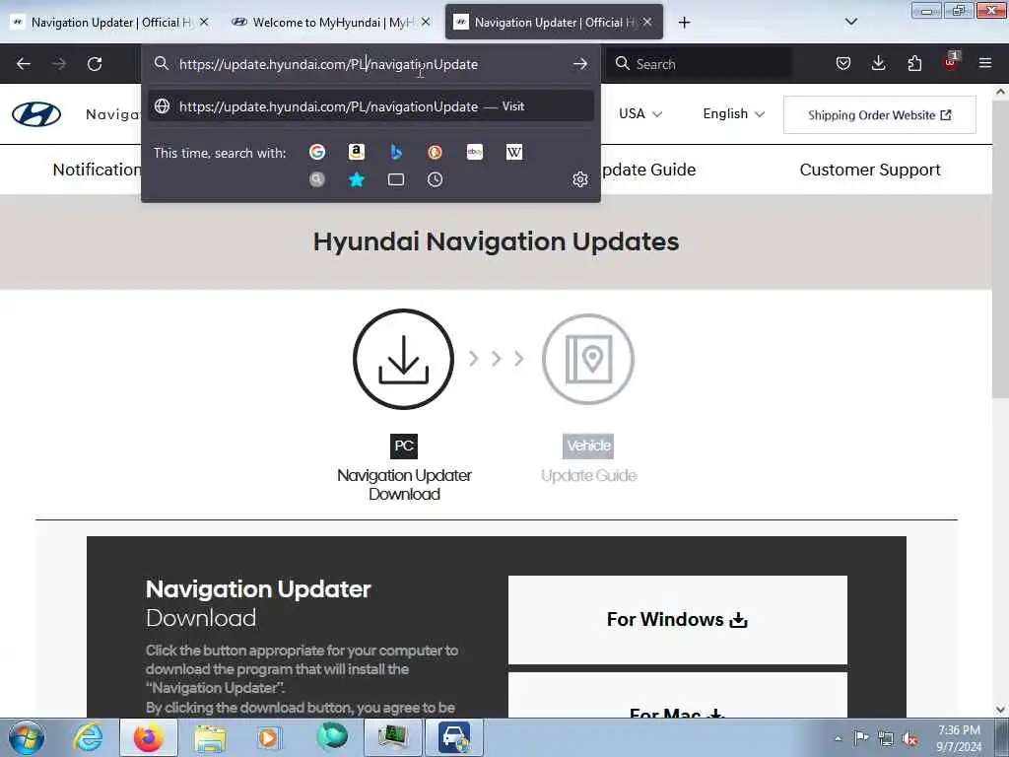
Task: Open the Windows Start menu
Action: 27,737
